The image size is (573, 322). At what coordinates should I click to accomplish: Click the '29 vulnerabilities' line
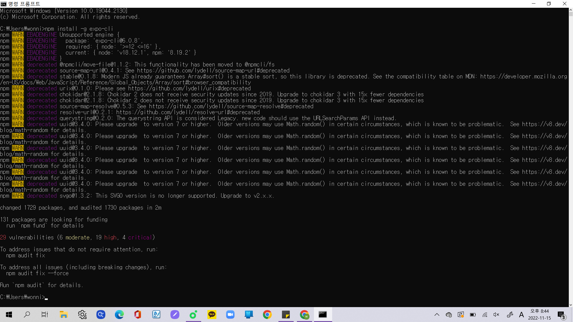78,238
